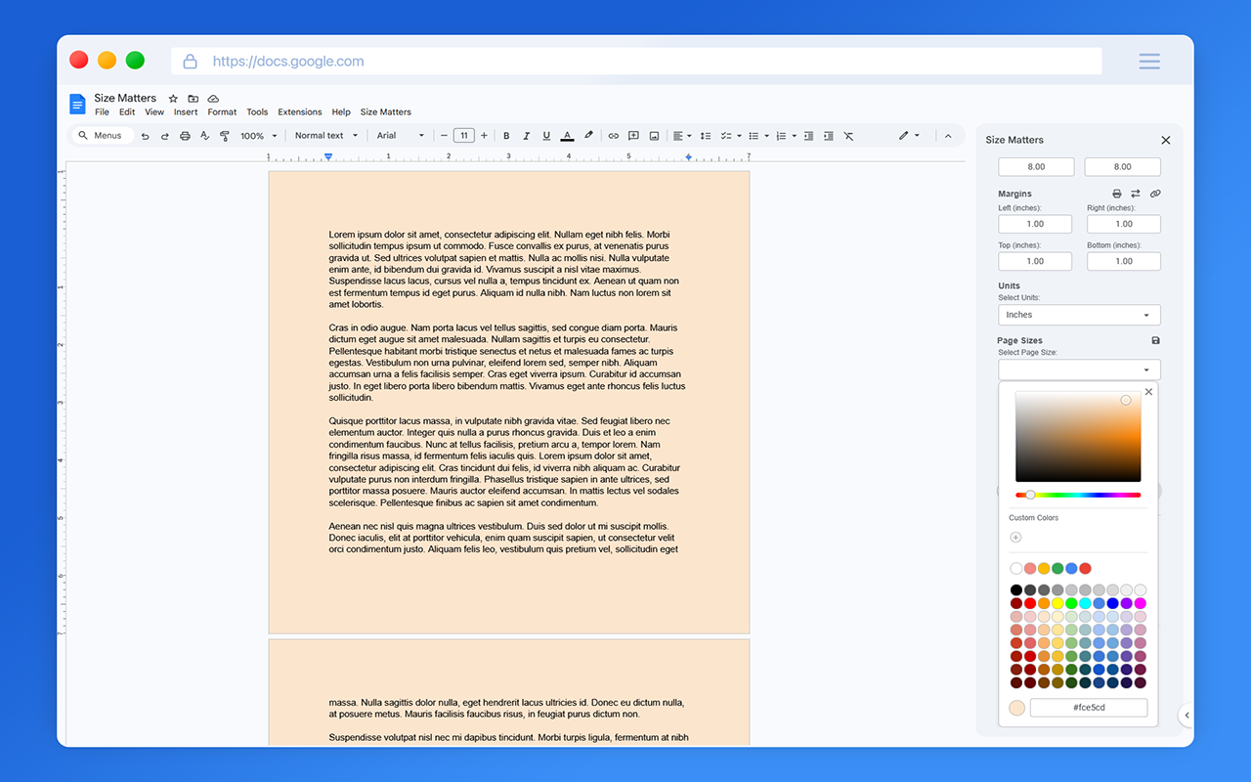The width and height of the screenshot is (1251, 782).
Task: Click the swap arrows icon beside Margins
Action: (x=1136, y=194)
